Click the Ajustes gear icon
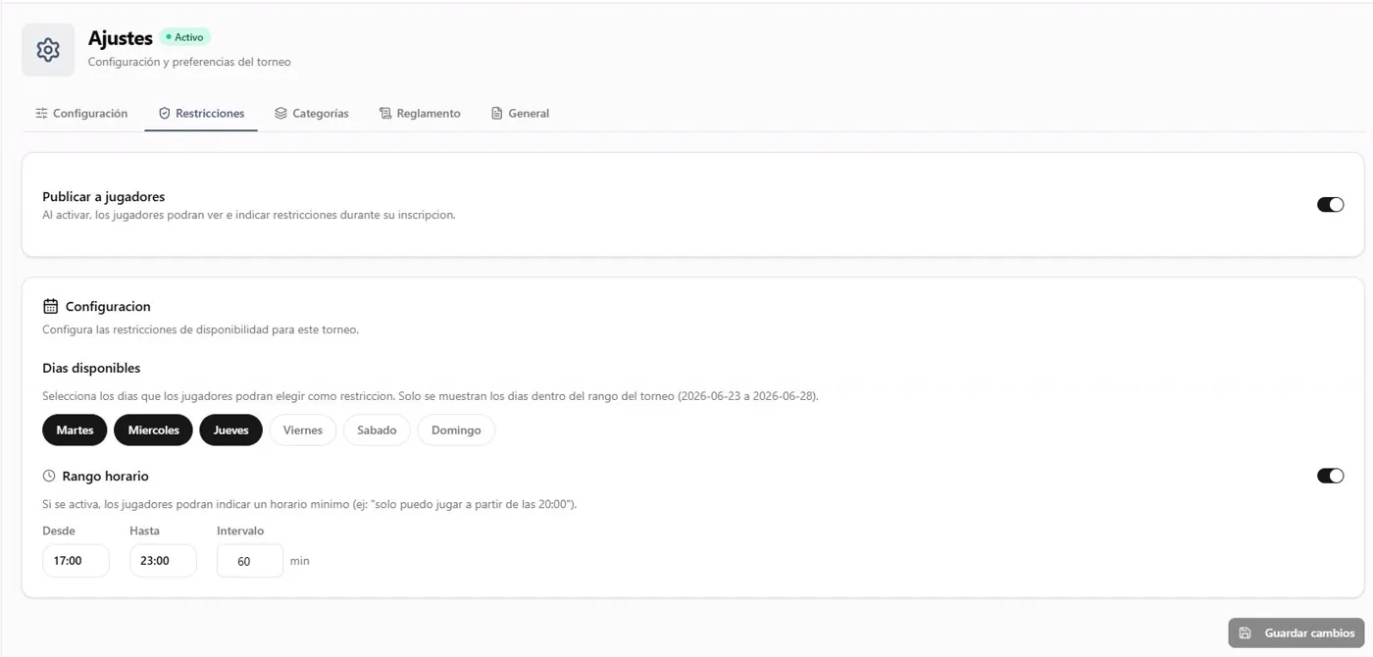This screenshot has height=657, width=1373. tap(48, 50)
